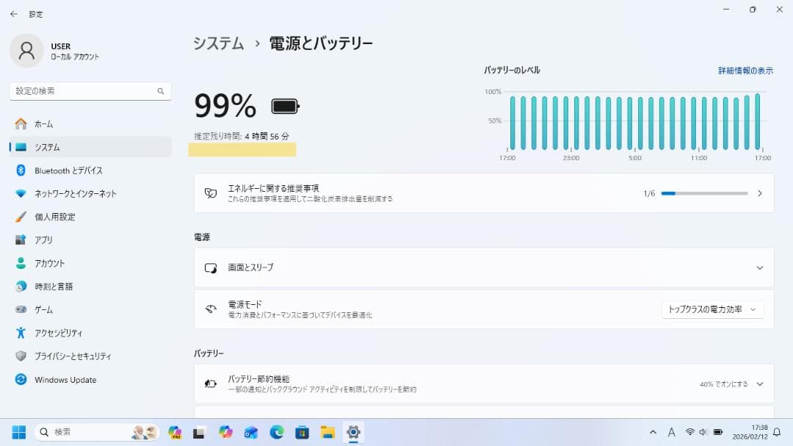The image size is (793, 446).
Task: Select the プライバシーとセキュリティ shield icon
Action: [x=21, y=356]
